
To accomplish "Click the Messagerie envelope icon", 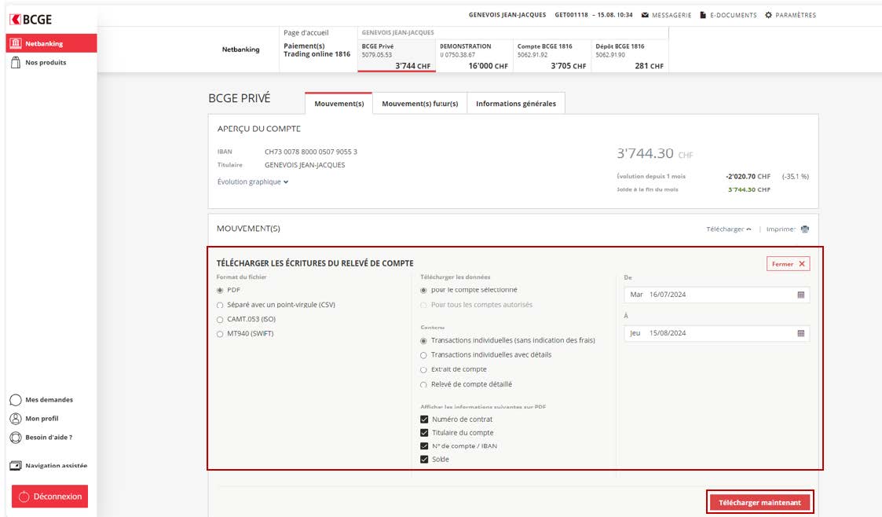I will tap(645, 15).
